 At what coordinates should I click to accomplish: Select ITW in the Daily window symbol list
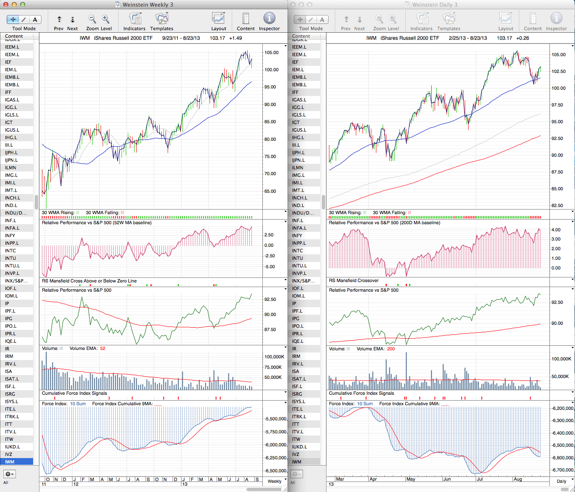(x=304, y=439)
